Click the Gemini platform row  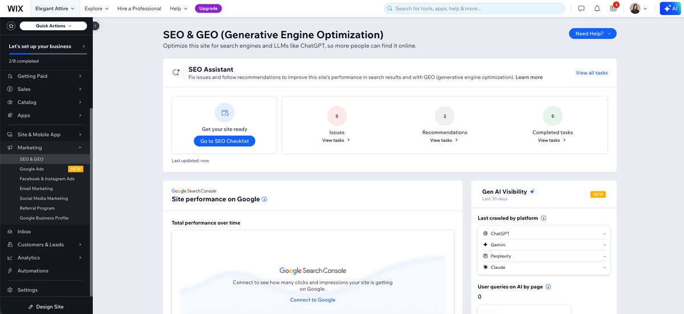pos(544,245)
